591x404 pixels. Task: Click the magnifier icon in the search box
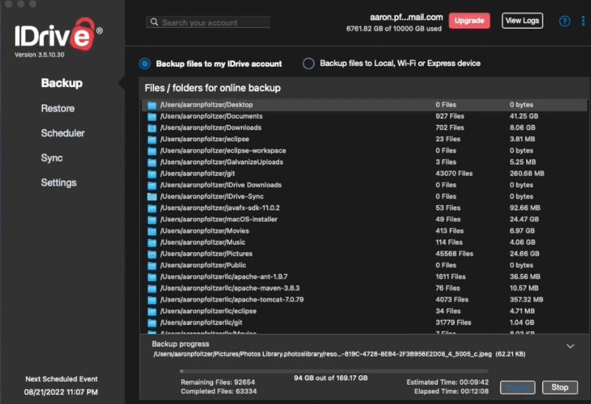pos(154,22)
